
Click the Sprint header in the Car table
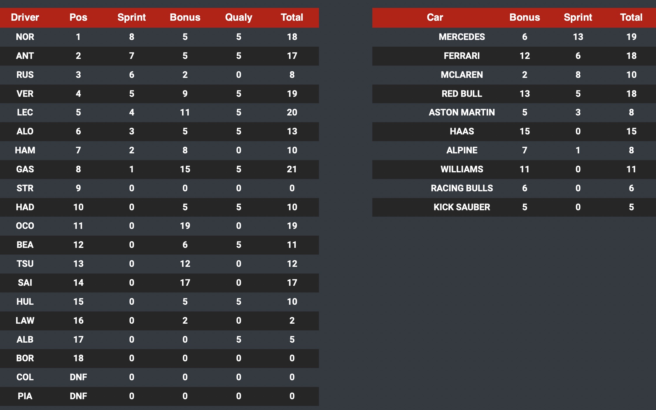coord(578,17)
